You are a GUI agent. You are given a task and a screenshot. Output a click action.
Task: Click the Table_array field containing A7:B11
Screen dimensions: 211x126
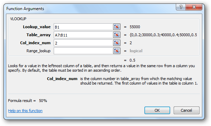[83, 35]
